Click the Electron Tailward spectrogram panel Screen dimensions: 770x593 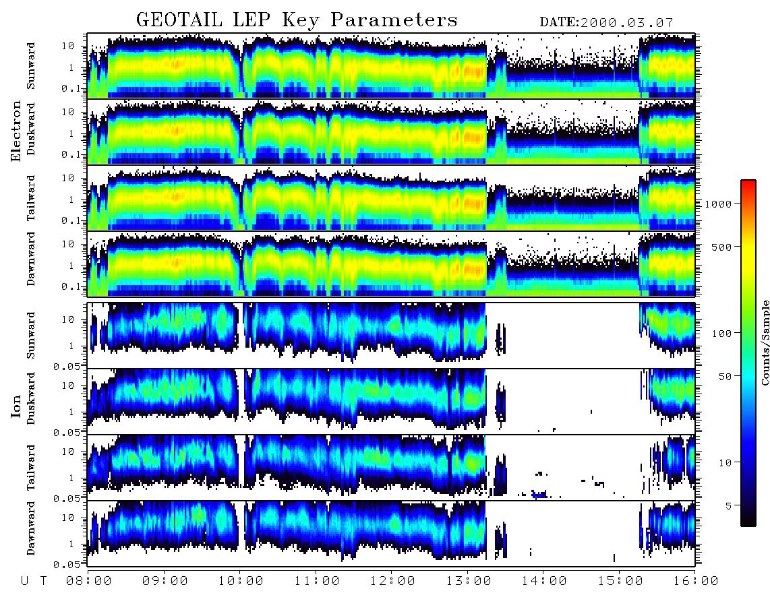(391, 198)
